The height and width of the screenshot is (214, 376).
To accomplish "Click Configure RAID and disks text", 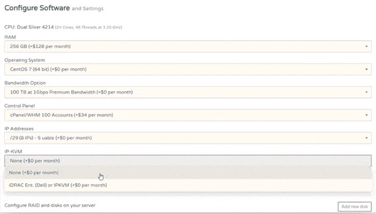I will (x=50, y=206).
